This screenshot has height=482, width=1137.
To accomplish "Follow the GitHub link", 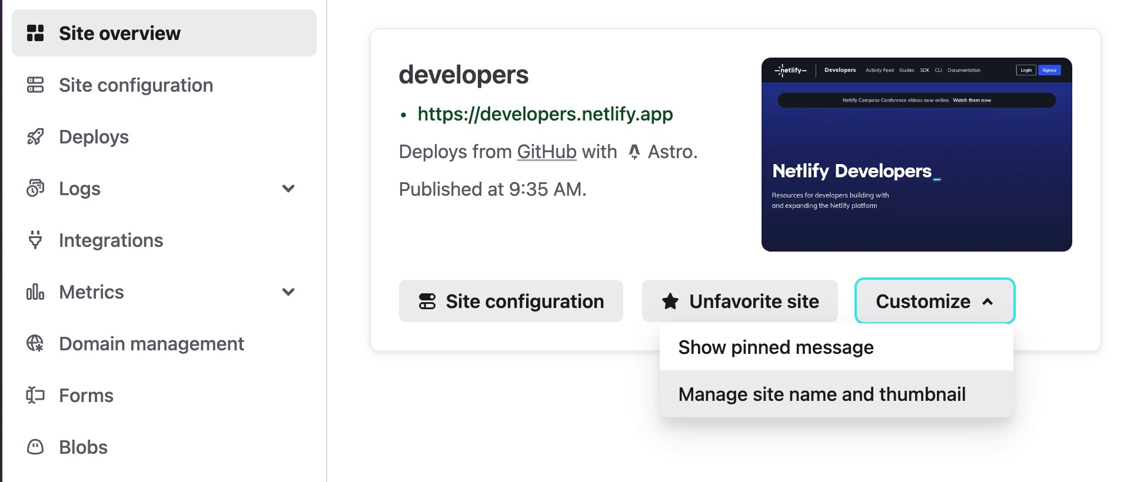I will 547,152.
